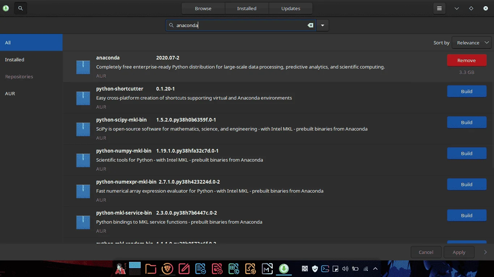Select the AUR filter in the sidebar
Viewport: 494px width, 277px height.
[x=31, y=93]
